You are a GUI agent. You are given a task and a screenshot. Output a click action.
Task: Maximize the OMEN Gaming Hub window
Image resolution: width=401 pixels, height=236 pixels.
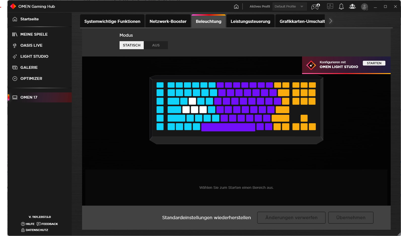tap(385, 7)
